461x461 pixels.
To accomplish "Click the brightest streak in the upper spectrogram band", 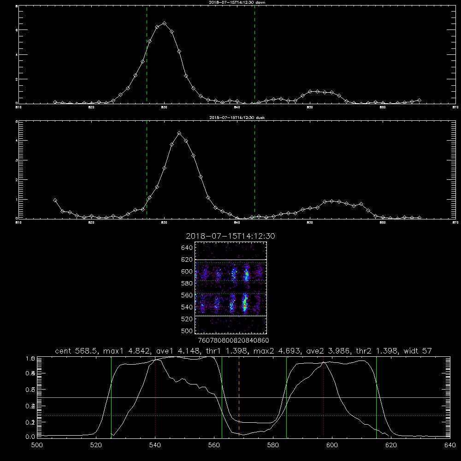I will pos(247,274).
